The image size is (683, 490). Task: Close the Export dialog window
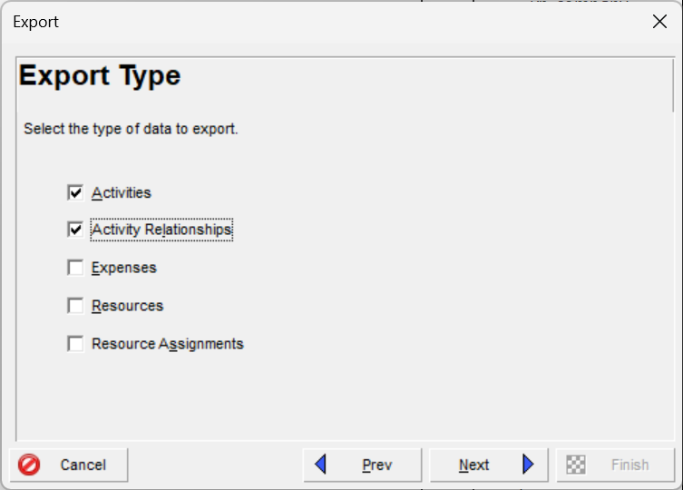coord(659,22)
